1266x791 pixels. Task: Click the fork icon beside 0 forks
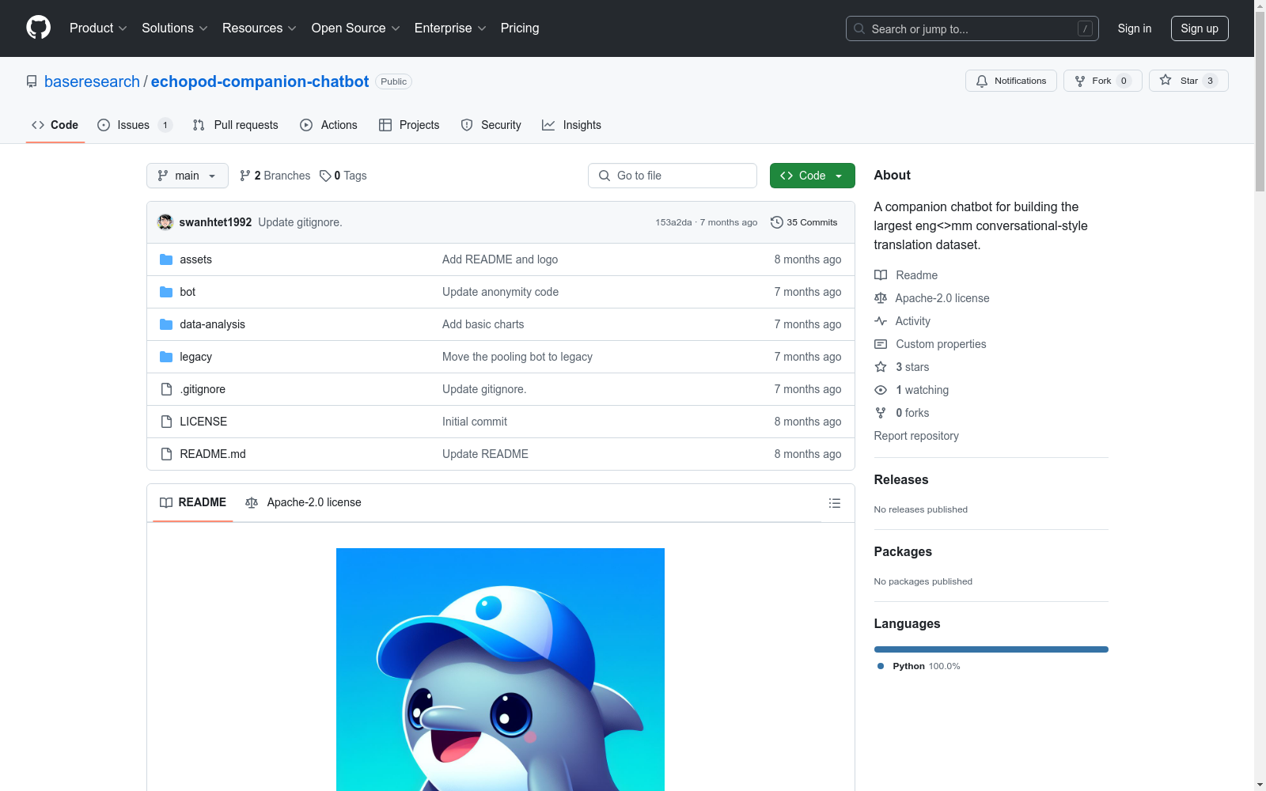click(881, 413)
